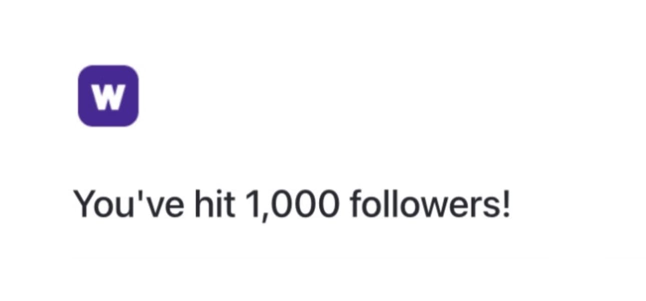Viewport: 646px width, 301px height.
Task: Tap the milestone announcement title
Action: (293, 204)
